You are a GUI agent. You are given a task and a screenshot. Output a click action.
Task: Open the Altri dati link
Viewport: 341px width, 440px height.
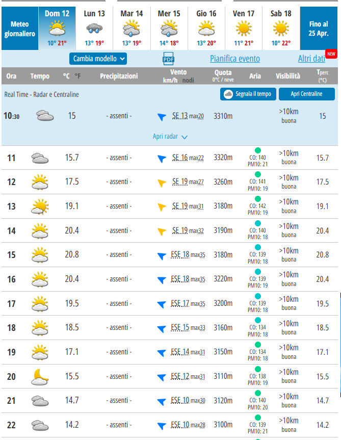pyautogui.click(x=311, y=59)
